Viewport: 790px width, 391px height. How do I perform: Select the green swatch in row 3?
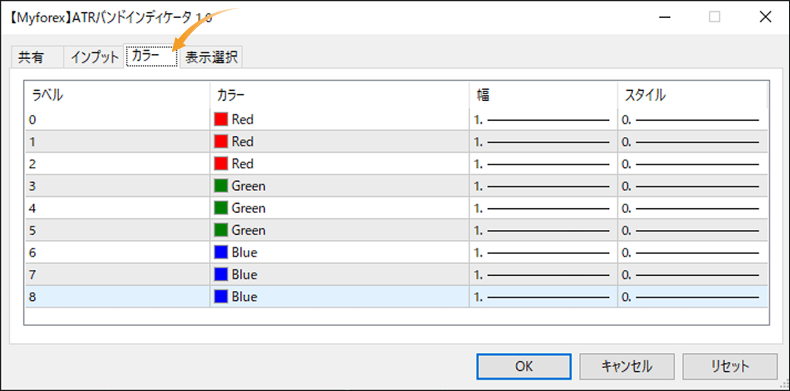[x=221, y=186]
